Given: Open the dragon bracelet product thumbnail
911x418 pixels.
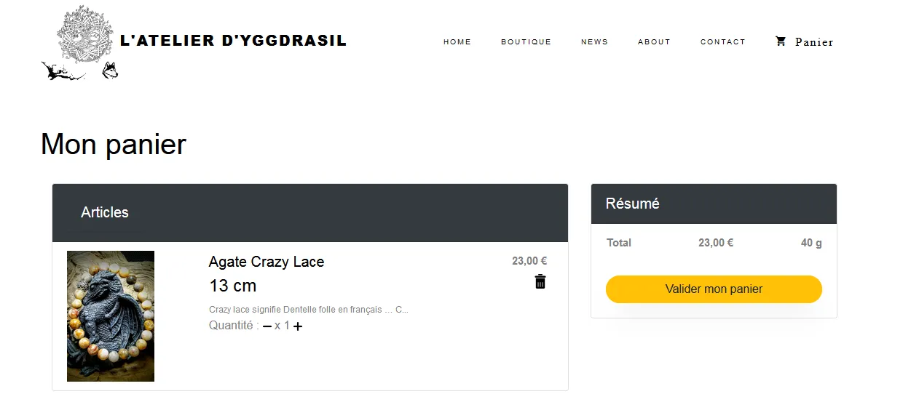Looking at the screenshot, I should (x=111, y=316).
